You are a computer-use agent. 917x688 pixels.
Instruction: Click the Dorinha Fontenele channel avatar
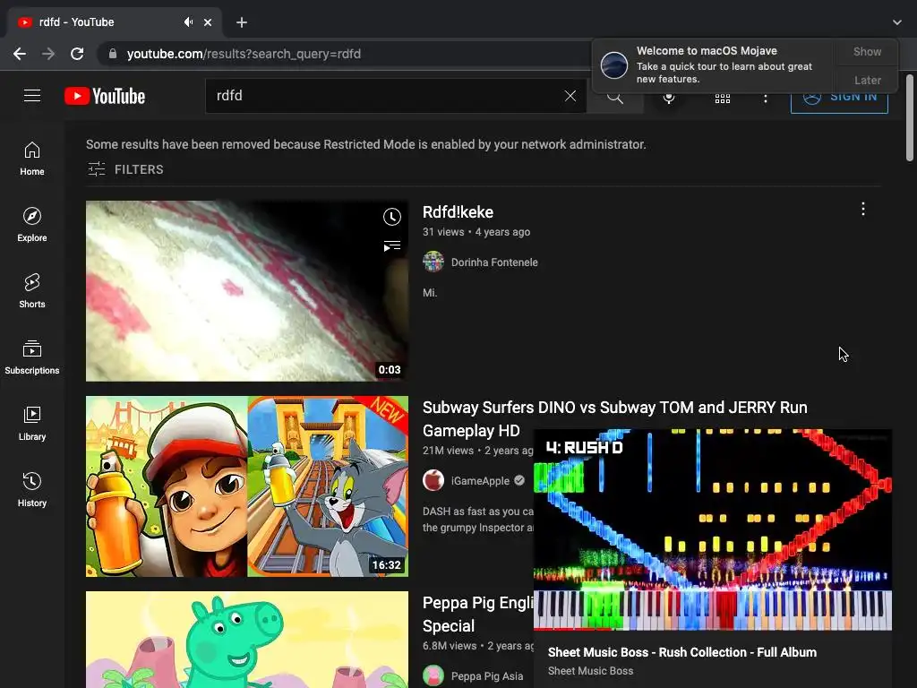pos(433,262)
